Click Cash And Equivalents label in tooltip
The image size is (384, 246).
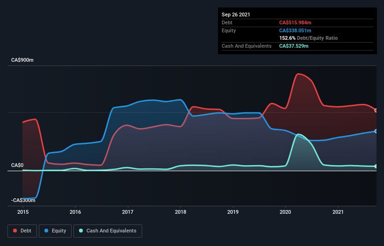(x=246, y=46)
